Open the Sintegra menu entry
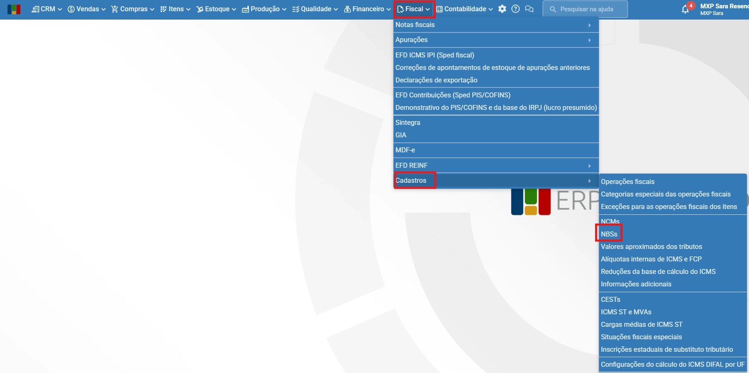749x373 pixels. tap(496, 122)
